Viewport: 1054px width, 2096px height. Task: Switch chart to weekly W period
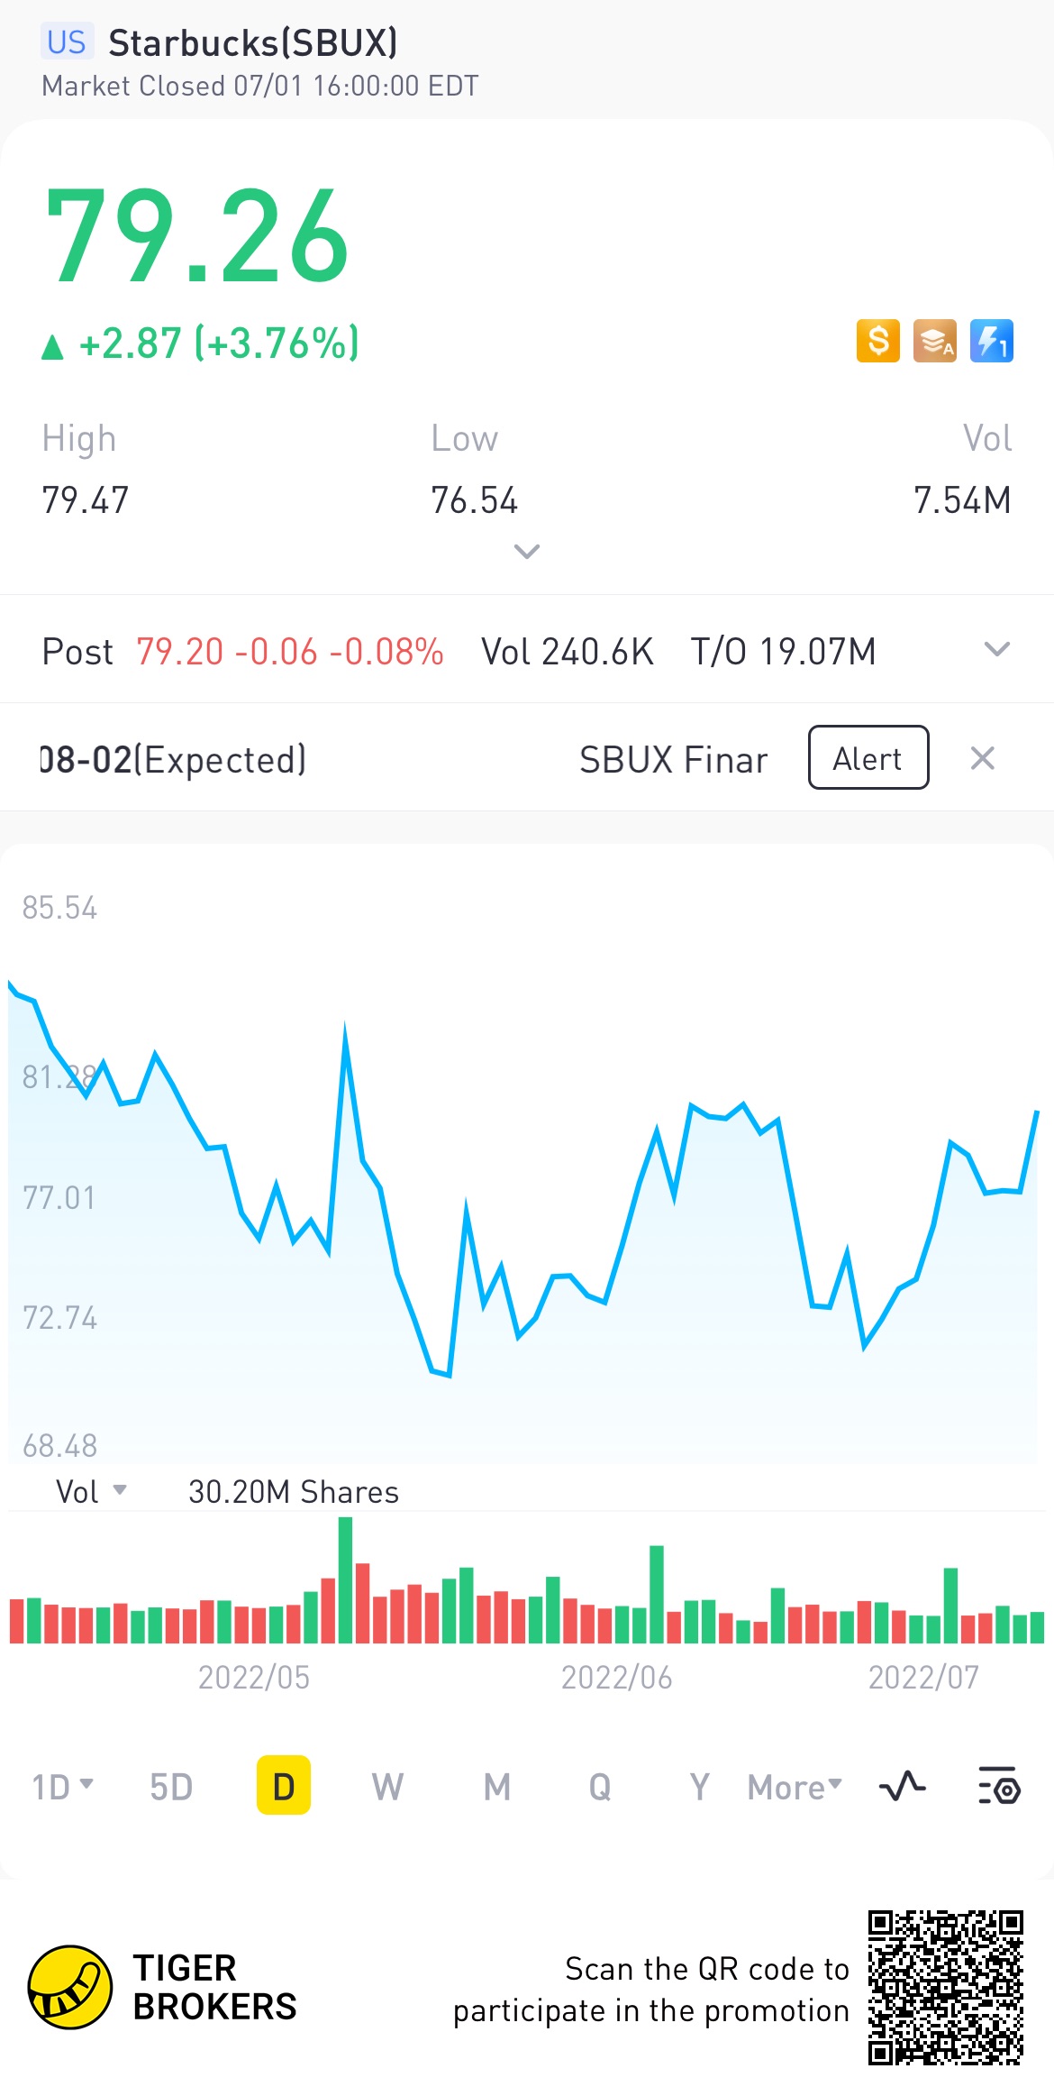pyautogui.click(x=387, y=1786)
